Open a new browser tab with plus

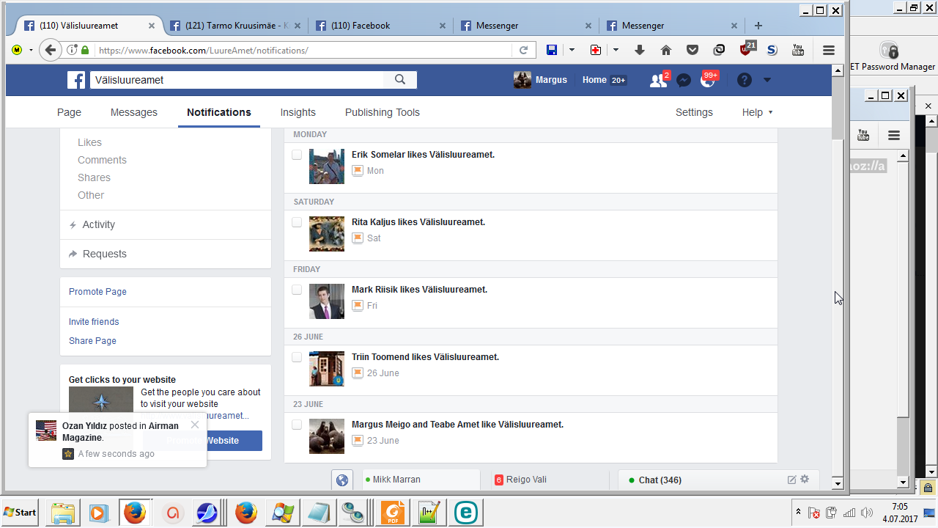(x=758, y=25)
